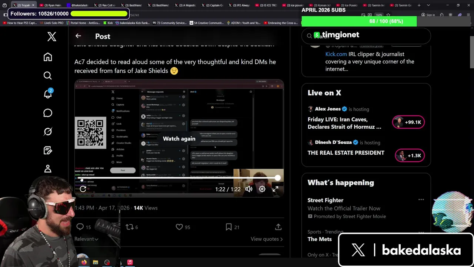Open the Kick.com link in bio card
The width and height of the screenshot is (474, 267).
pos(336,54)
